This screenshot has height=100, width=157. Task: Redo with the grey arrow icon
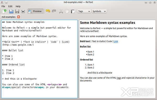(x=54, y=11)
